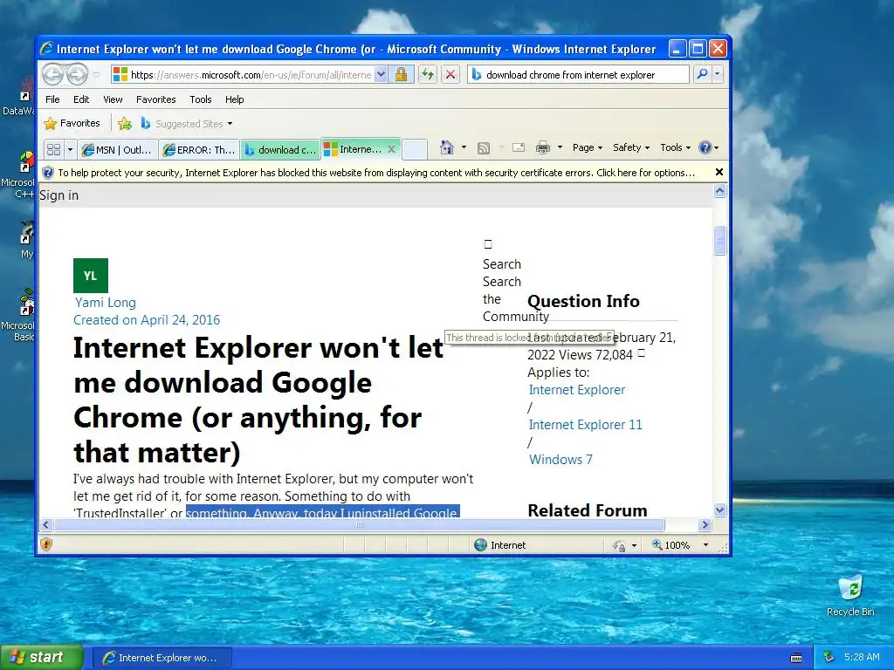
Task: Open the Home button dropdown arrow
Action: pos(464,147)
